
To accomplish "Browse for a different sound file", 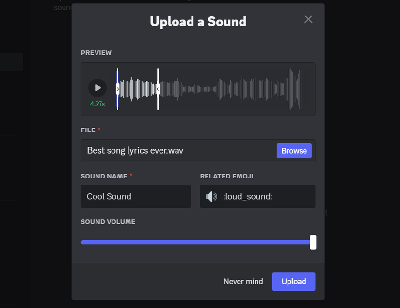I will (294, 150).
